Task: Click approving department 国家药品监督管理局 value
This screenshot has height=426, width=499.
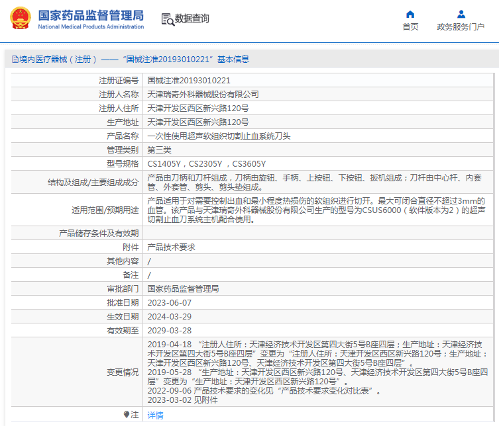Action: (x=183, y=289)
